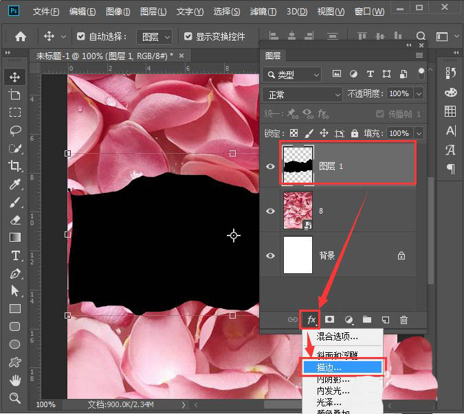Toggle 自动选择 checkbox
464x414 pixels.
pyautogui.click(x=80, y=36)
